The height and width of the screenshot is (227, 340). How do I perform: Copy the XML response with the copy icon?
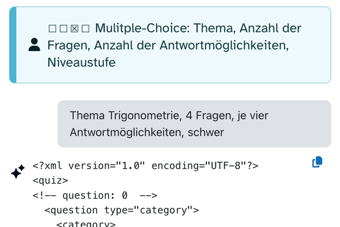click(317, 162)
